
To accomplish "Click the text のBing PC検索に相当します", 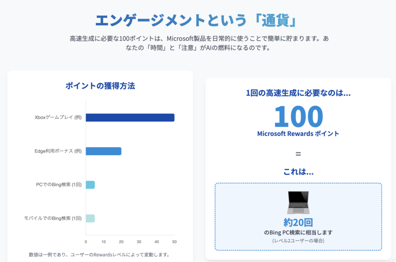I will pos(298,233).
